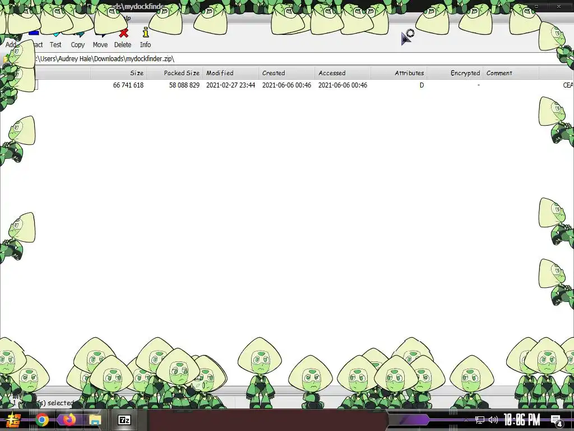Viewport: 574px width, 431px height.
Task: Click the red X Delete toolbar icon
Action: coord(123,33)
